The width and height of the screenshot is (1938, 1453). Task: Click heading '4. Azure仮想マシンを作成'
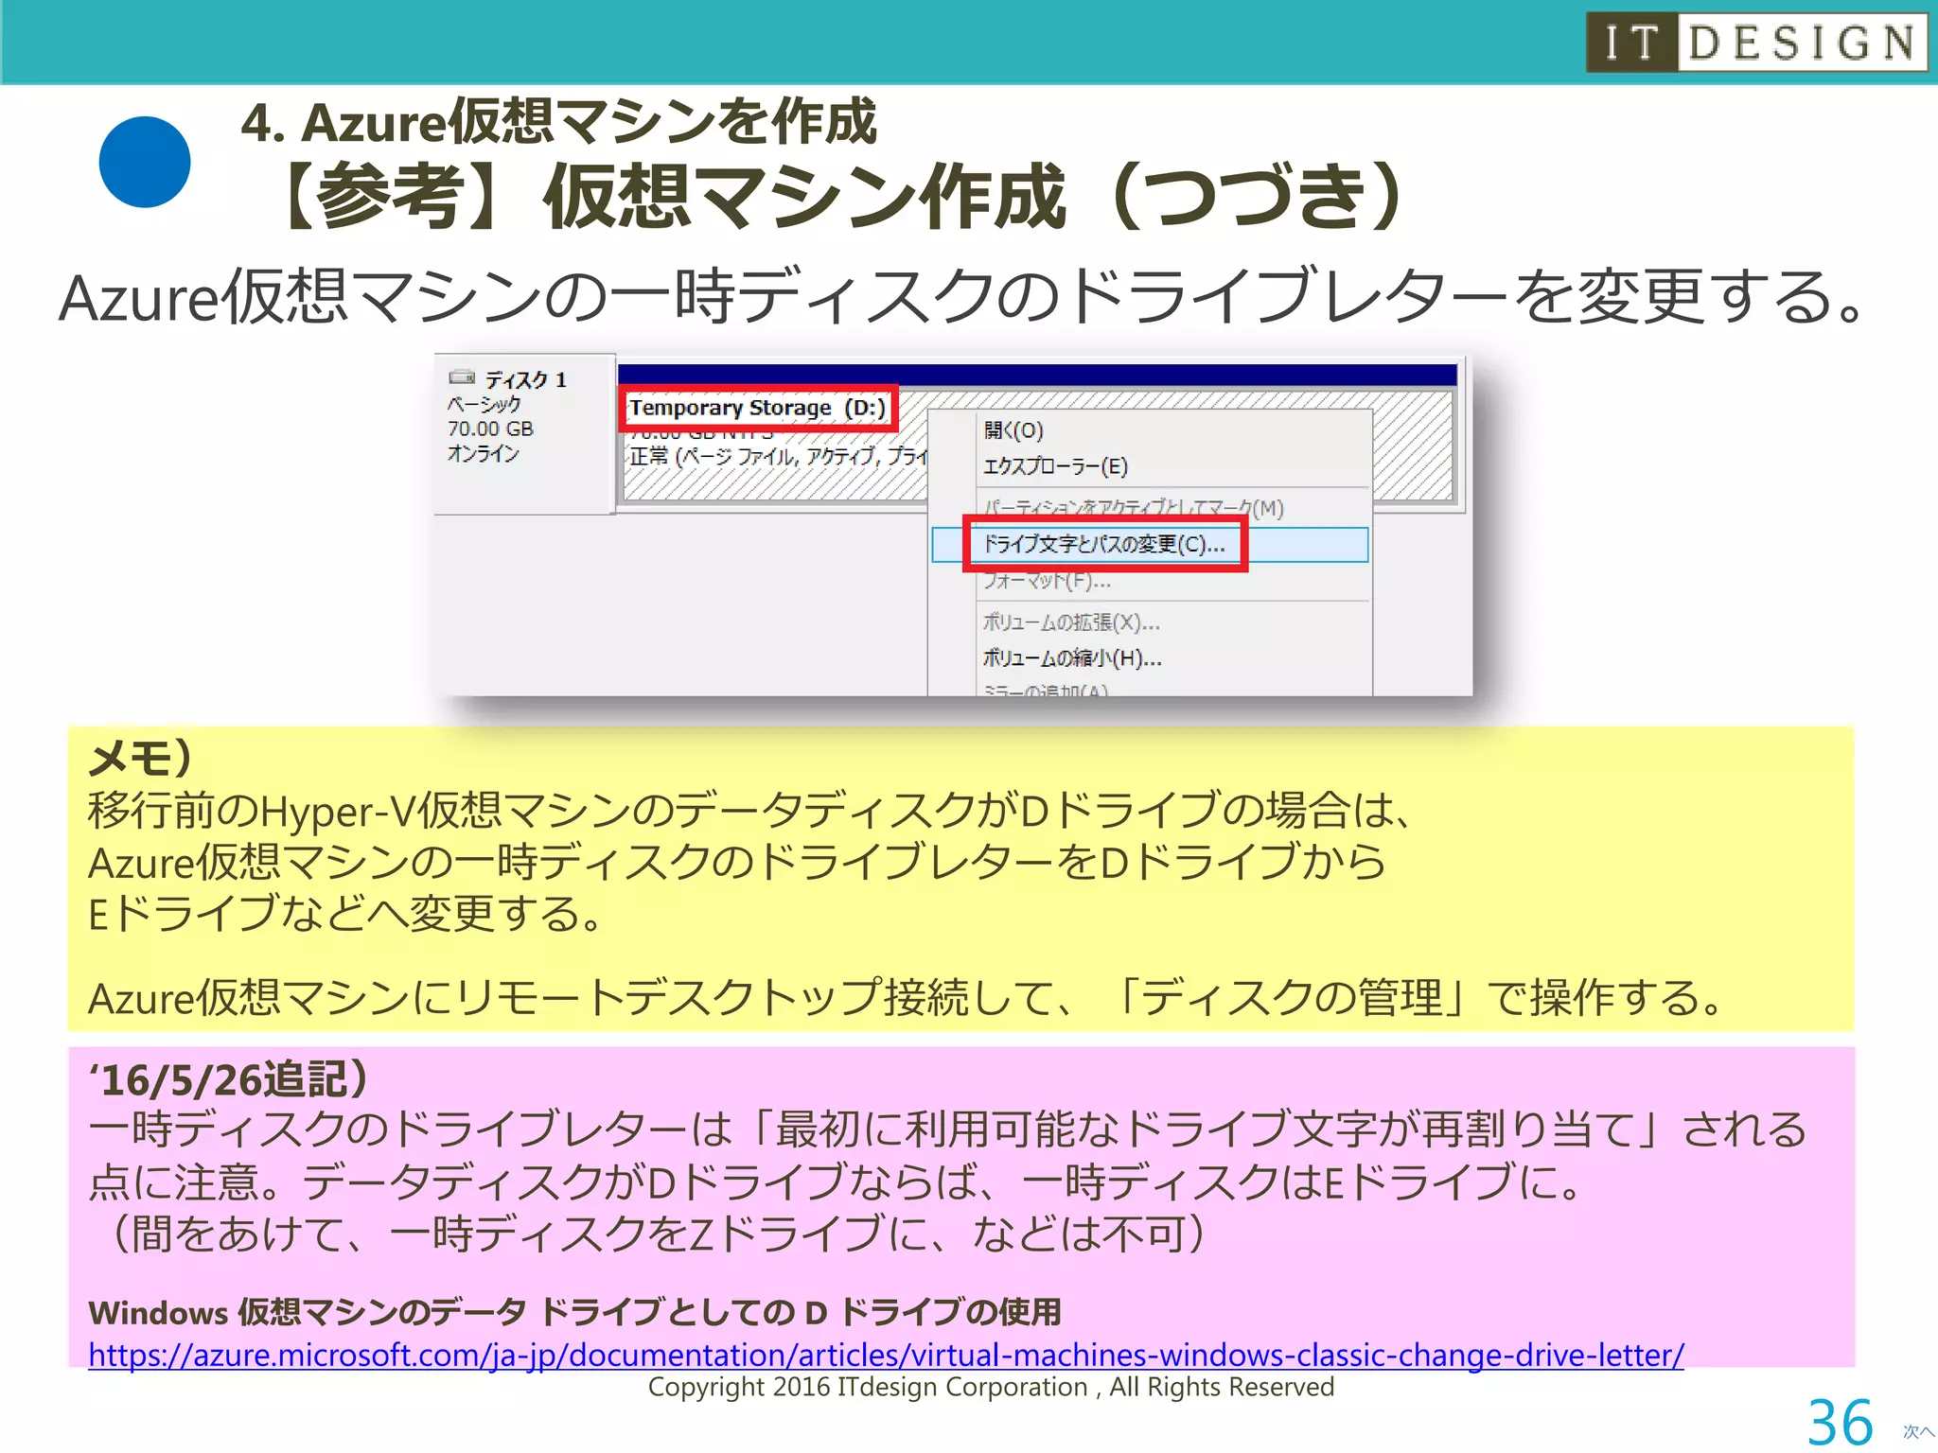[558, 122]
